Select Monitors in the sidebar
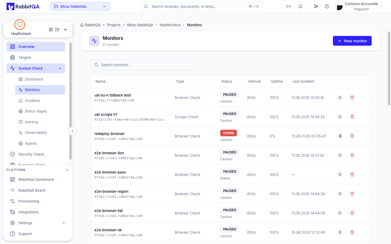This screenshot has height=244, width=391. [40, 90]
